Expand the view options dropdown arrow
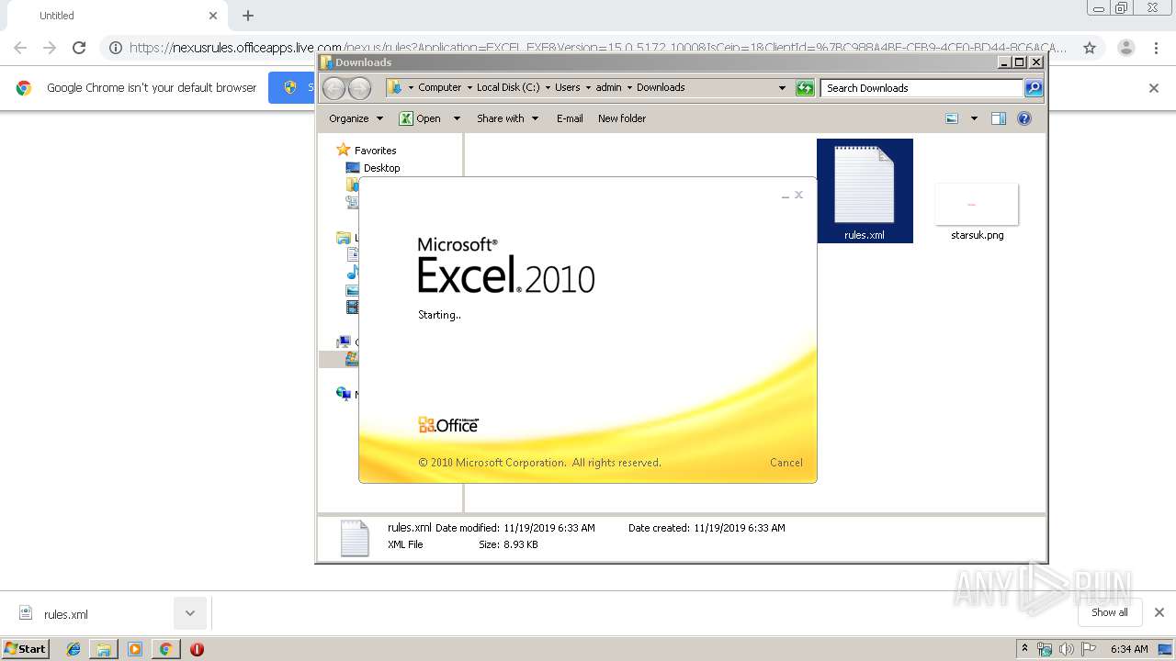This screenshot has width=1176, height=661. [x=974, y=118]
